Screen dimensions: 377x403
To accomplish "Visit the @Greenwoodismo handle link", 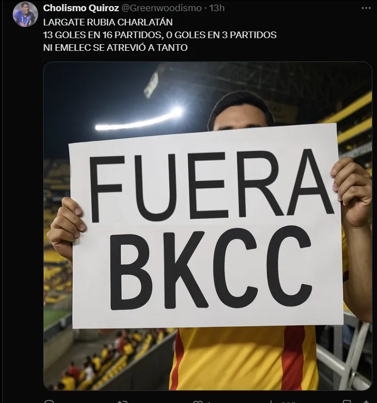I will click(x=162, y=8).
